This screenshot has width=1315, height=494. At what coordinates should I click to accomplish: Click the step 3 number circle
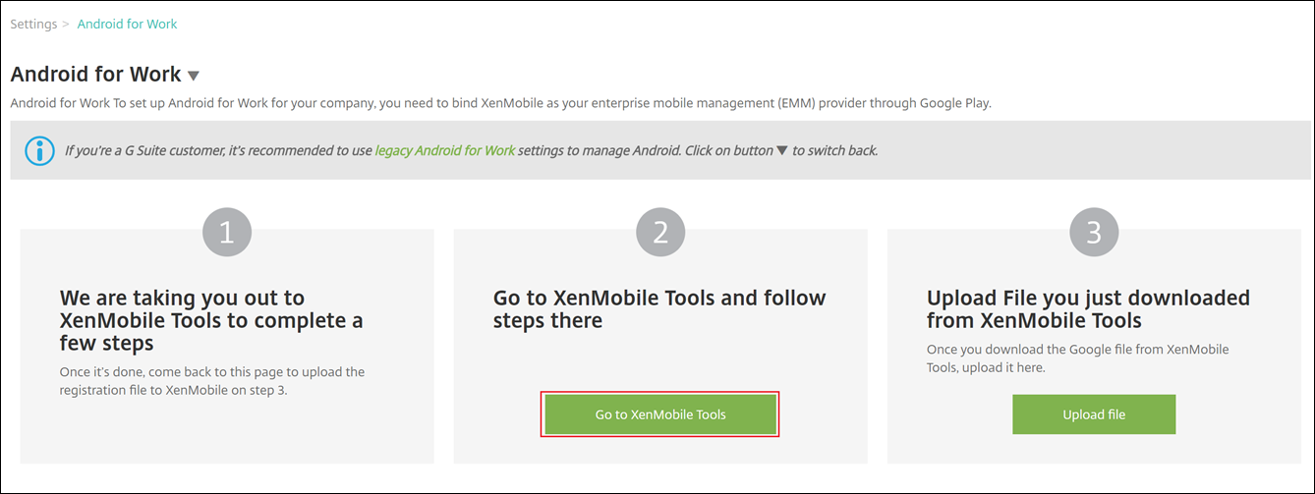pos(1094,233)
